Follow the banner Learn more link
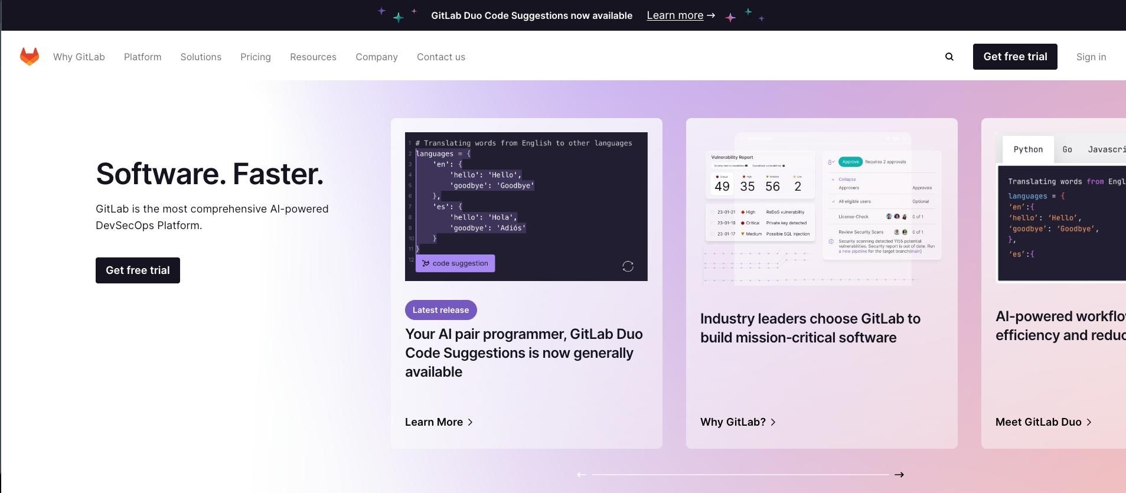The height and width of the screenshot is (493, 1126). click(675, 15)
